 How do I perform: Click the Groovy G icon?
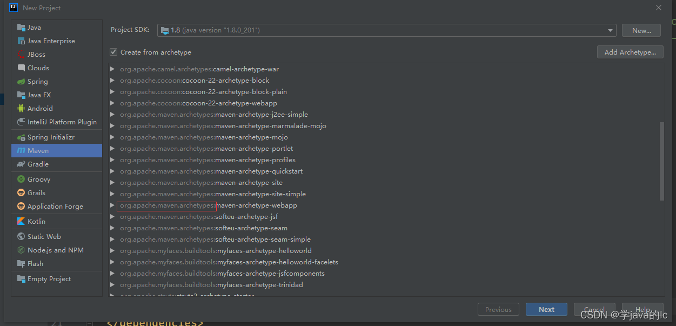pos(21,179)
